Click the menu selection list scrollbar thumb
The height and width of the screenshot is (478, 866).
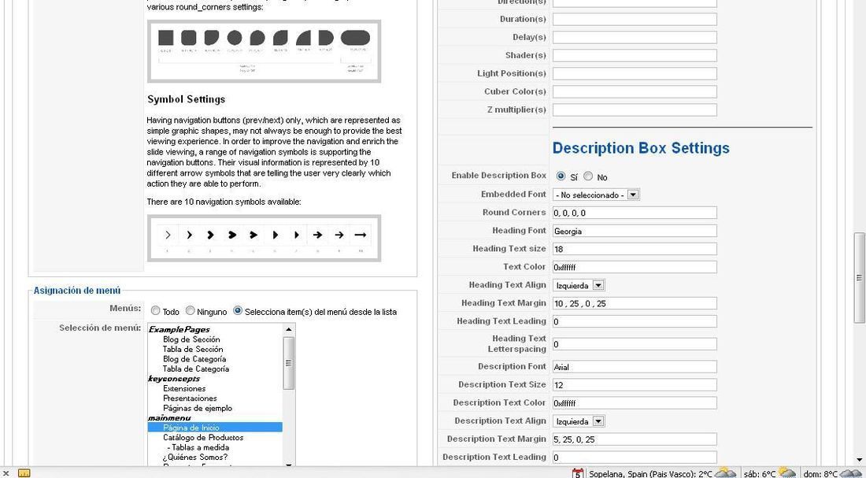(289, 364)
